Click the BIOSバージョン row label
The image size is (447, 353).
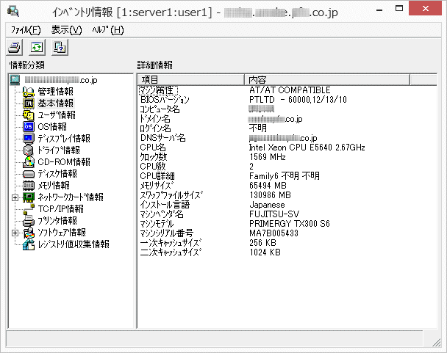pyautogui.click(x=165, y=100)
